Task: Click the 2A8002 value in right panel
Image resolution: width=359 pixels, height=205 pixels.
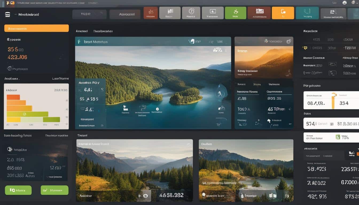Action: tap(317, 183)
